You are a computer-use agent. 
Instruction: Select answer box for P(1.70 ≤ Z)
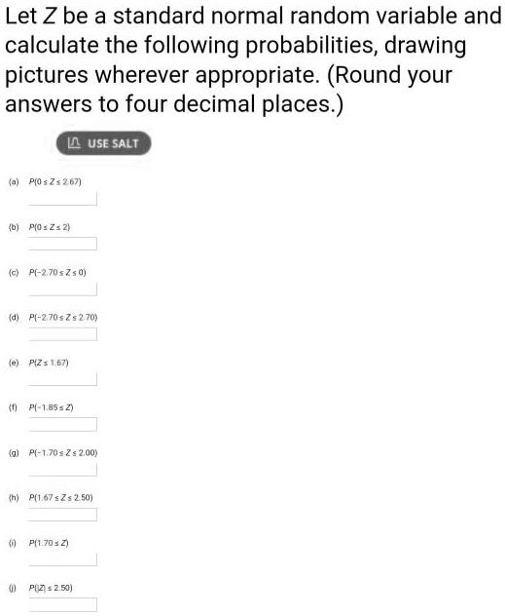click(x=62, y=559)
